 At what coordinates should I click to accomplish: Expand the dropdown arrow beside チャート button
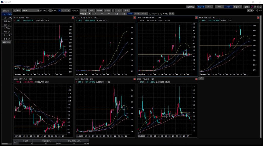click(113, 10)
